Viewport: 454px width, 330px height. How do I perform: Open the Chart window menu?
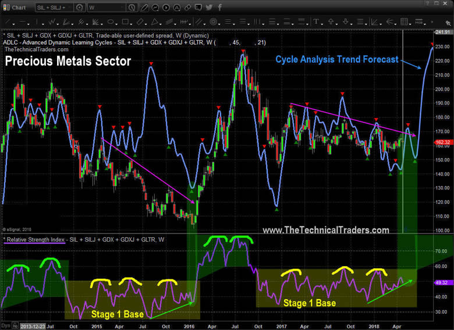pyautogui.click(x=16, y=8)
